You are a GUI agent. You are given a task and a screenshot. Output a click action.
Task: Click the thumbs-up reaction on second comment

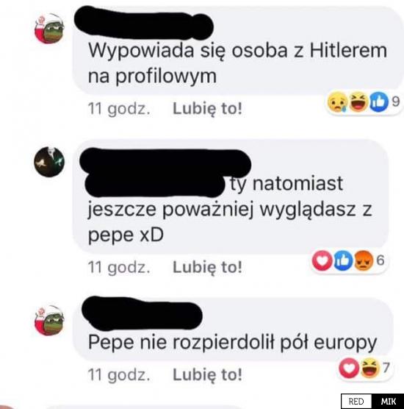pos(343,260)
